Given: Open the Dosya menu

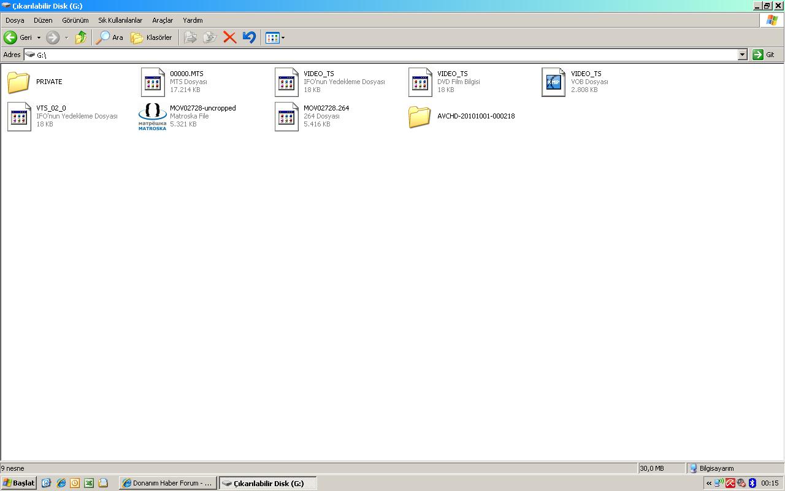Looking at the screenshot, I should (x=15, y=20).
